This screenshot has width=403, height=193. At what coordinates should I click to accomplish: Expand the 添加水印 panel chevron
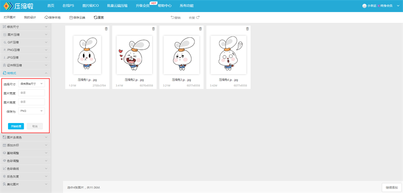point(46,145)
